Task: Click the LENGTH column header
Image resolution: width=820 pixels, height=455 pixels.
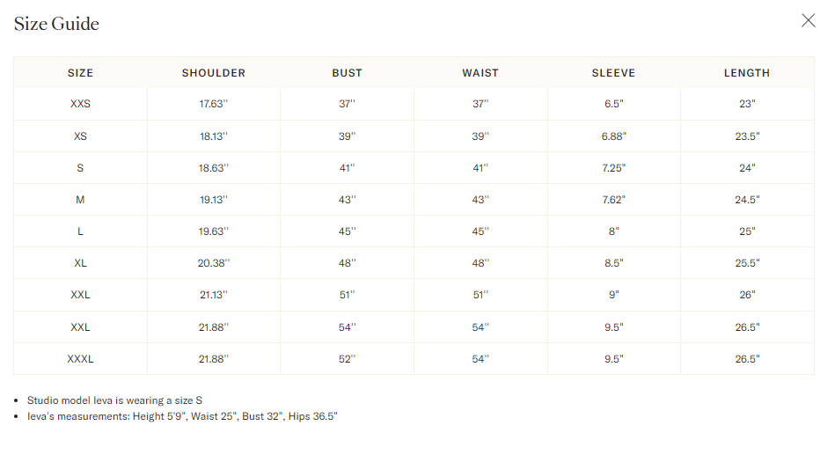Action: point(747,73)
